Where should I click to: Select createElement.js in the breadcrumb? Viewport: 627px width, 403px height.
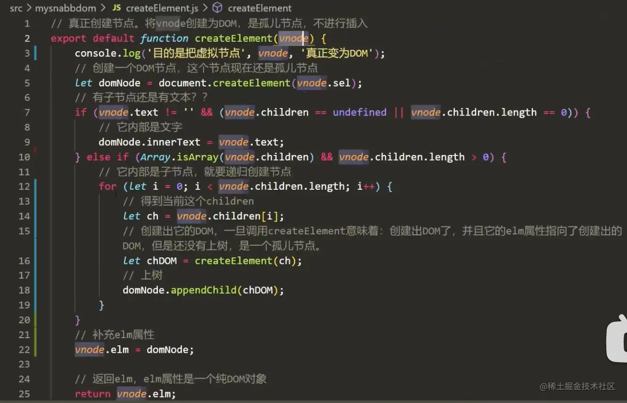tap(162, 8)
